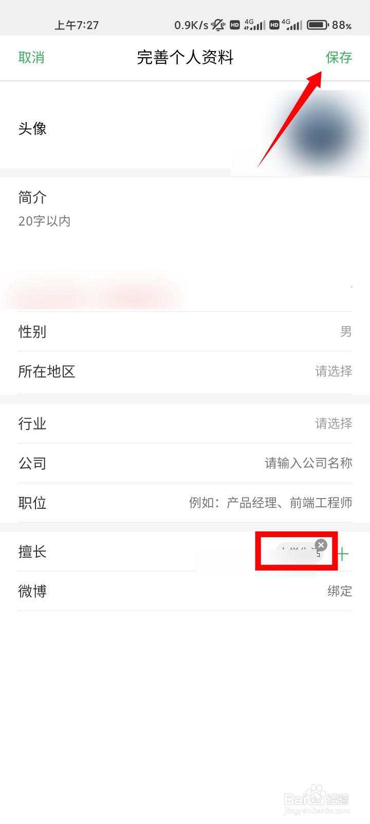This screenshot has width=370, height=824.
Task: Tap the blurred profile avatar image
Action: 321,134
